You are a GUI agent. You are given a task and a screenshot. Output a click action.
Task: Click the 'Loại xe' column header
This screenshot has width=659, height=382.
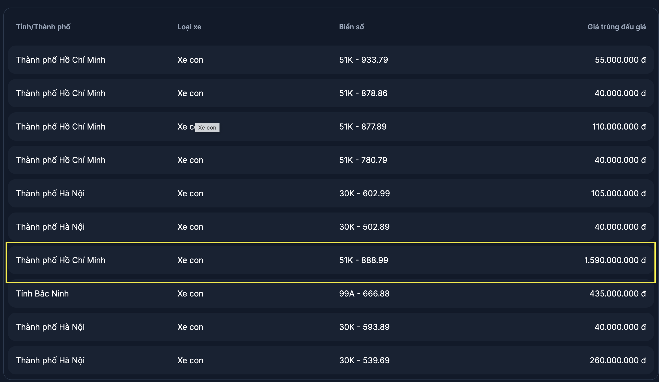tap(189, 27)
